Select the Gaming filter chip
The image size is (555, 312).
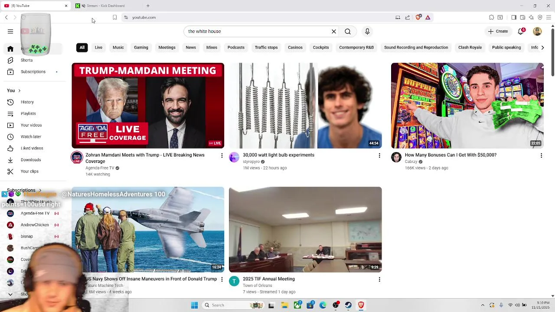(x=141, y=47)
